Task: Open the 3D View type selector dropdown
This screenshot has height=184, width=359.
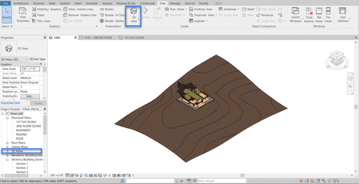Action: pos(14,59)
